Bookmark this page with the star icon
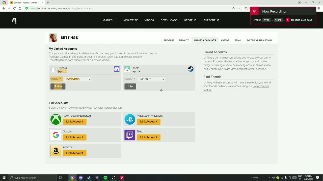 point(233,8)
